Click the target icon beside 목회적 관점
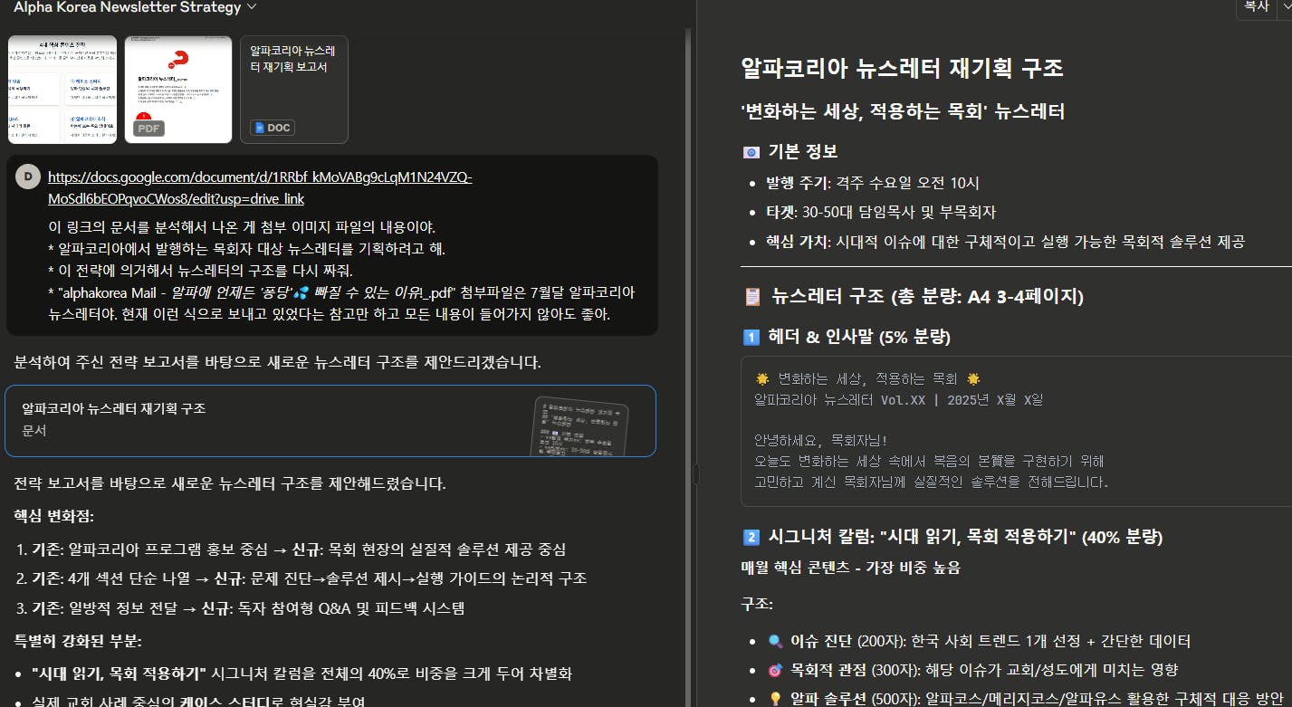The image size is (1292, 707). 775,671
